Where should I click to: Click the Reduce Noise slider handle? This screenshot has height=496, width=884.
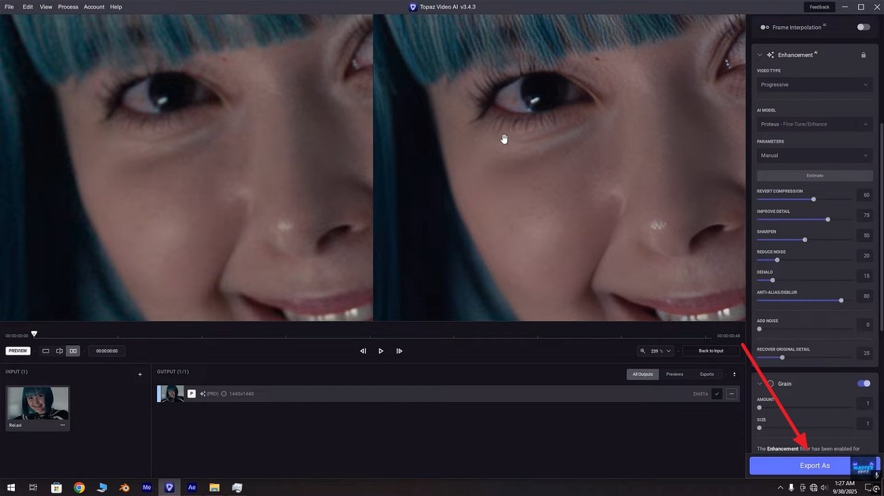777,260
